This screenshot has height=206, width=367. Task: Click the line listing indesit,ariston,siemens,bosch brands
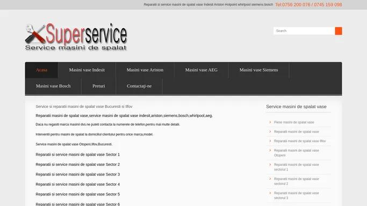124,116
